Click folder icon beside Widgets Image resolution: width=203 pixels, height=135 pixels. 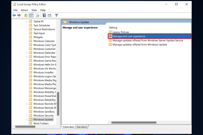click(30, 37)
